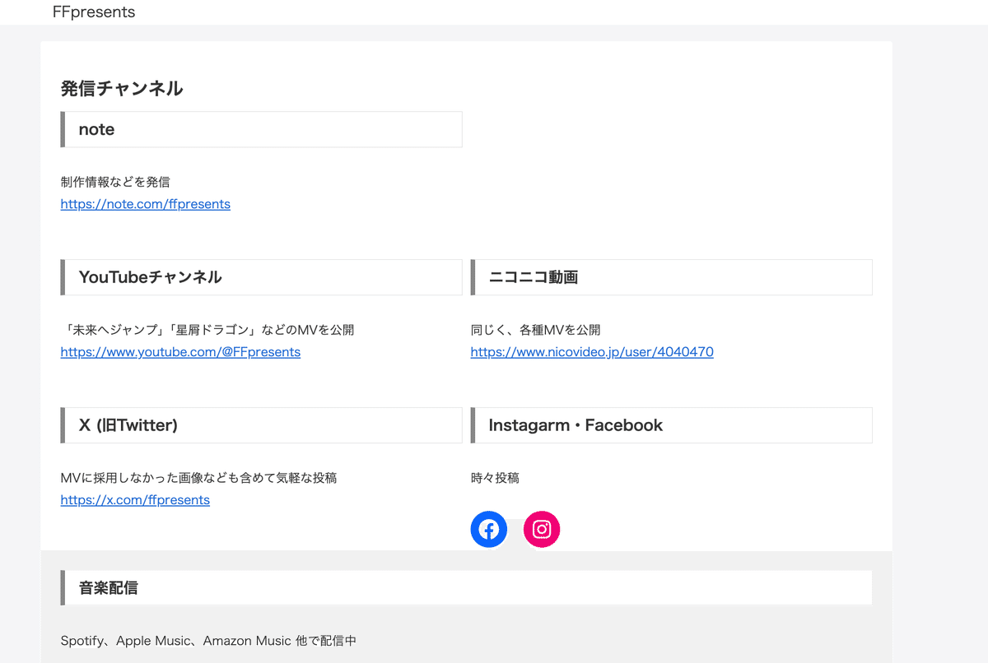Select the ニコニコ動画 section heading
988x663 pixels.
pyautogui.click(x=534, y=276)
